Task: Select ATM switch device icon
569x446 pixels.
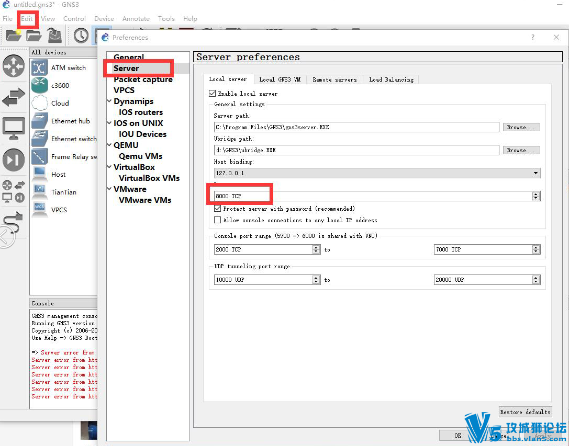Action: click(x=40, y=67)
